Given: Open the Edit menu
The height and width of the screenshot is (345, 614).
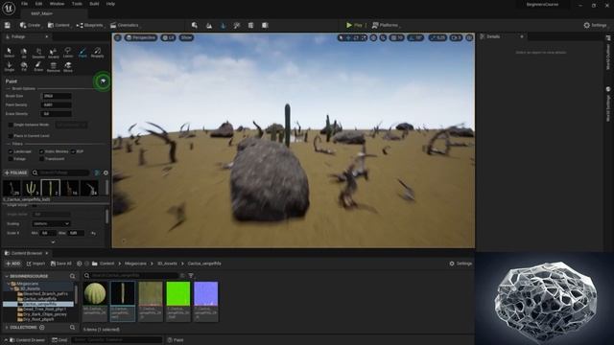Looking at the screenshot, I should (38, 4).
